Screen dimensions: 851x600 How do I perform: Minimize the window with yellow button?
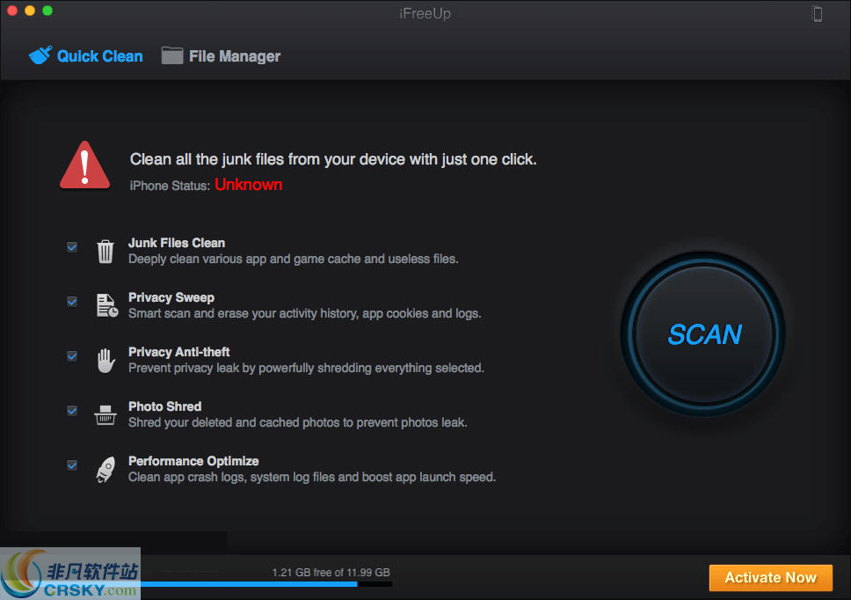30,11
